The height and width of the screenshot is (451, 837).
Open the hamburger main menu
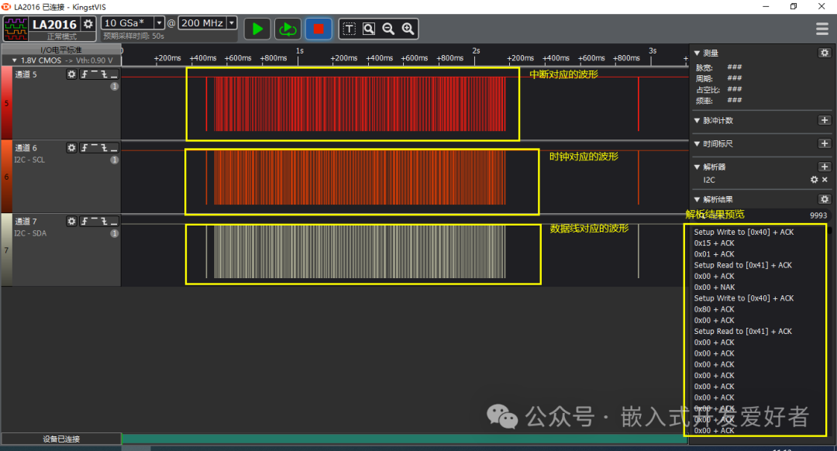(x=821, y=29)
